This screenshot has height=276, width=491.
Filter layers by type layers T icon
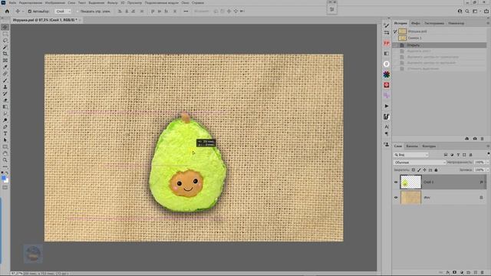[x=458, y=155]
